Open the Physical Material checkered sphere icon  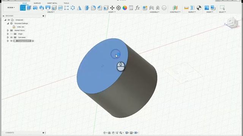(x=118, y=8)
